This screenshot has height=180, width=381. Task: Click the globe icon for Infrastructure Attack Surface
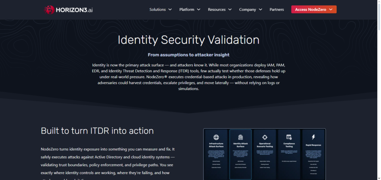tap(217, 137)
